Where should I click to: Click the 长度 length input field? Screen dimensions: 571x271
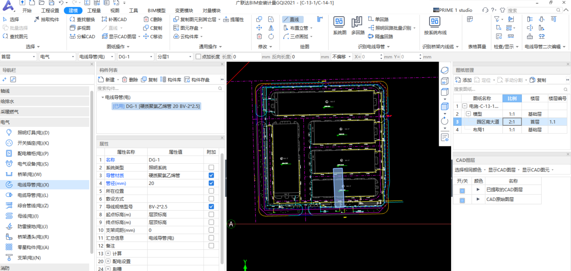(247, 57)
